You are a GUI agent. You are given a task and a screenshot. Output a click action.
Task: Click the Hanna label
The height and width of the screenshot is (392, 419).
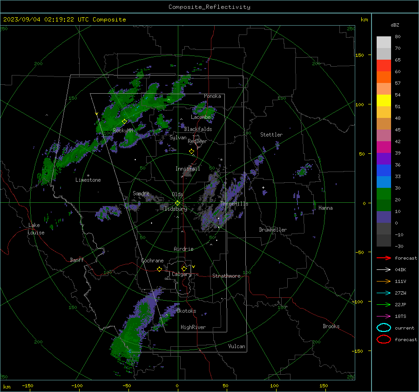tap(325, 208)
